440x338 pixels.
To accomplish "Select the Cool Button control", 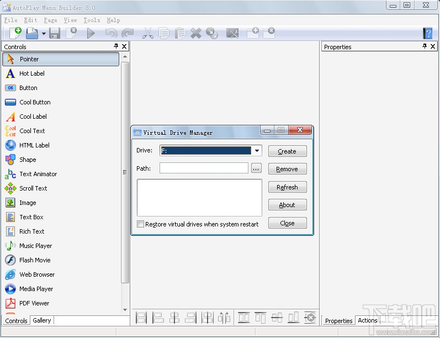I will click(x=61, y=102).
